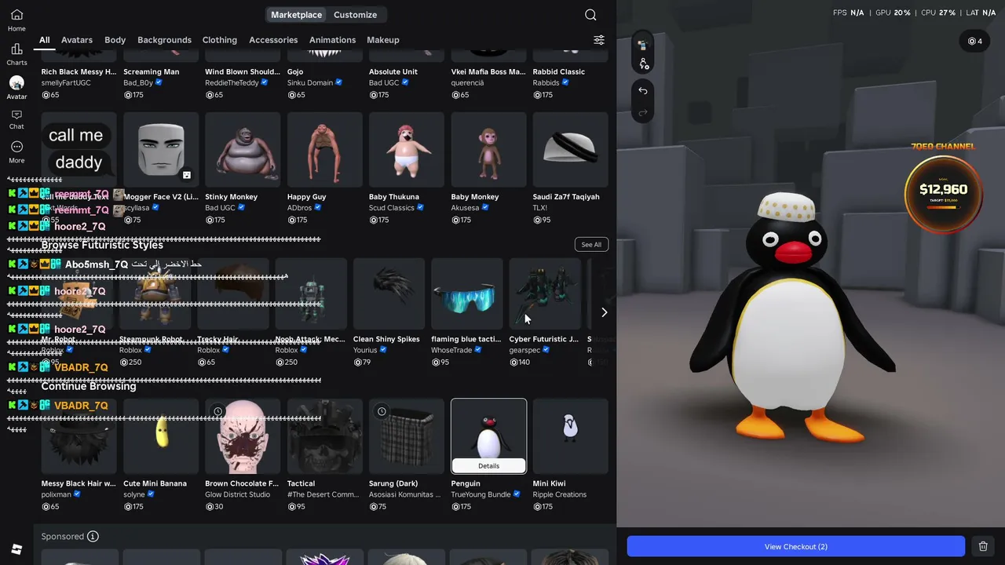Click the Robux balance showing 4
This screenshot has height=565, width=1005.
(975, 41)
